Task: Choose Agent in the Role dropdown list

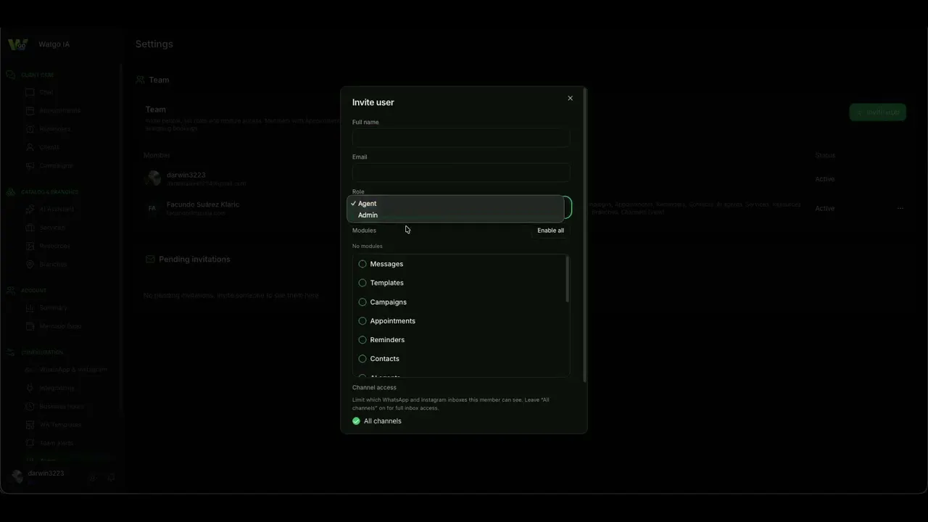Action: [x=455, y=204]
